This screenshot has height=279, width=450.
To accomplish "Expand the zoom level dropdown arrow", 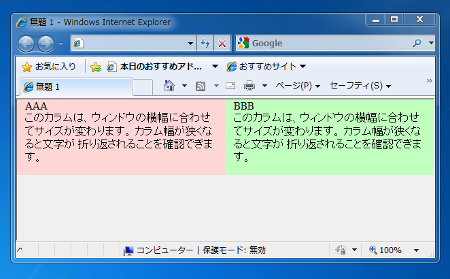I will (416, 250).
